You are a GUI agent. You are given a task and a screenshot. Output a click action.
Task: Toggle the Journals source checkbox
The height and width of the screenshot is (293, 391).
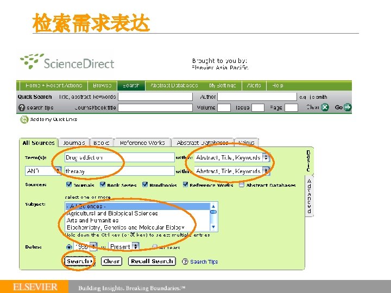tap(69, 184)
